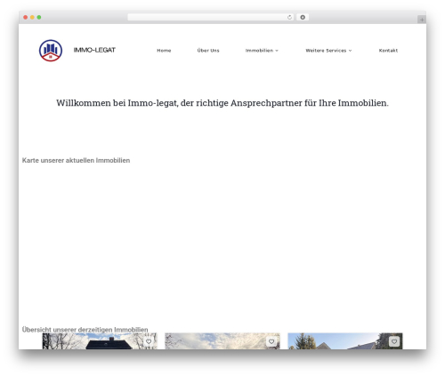The image size is (445, 376).
Task: Maximize the browser window with green button
Action: pos(39,18)
